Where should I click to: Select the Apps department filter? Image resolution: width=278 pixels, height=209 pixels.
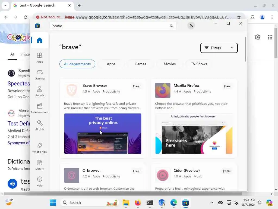point(111,64)
